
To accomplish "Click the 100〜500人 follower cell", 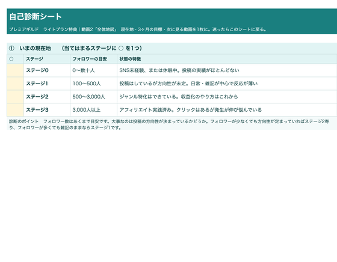I will pyautogui.click(x=93, y=84).
